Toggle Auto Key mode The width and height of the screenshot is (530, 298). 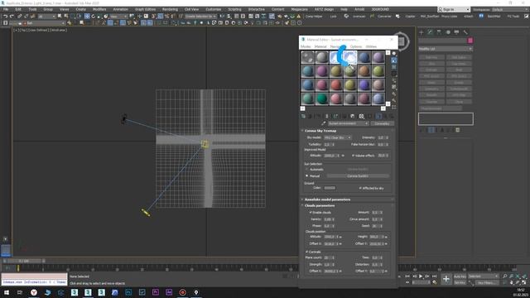click(460, 276)
